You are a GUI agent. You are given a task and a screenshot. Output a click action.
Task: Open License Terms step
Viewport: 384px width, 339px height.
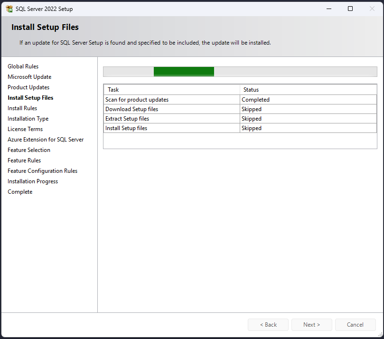tap(25, 129)
